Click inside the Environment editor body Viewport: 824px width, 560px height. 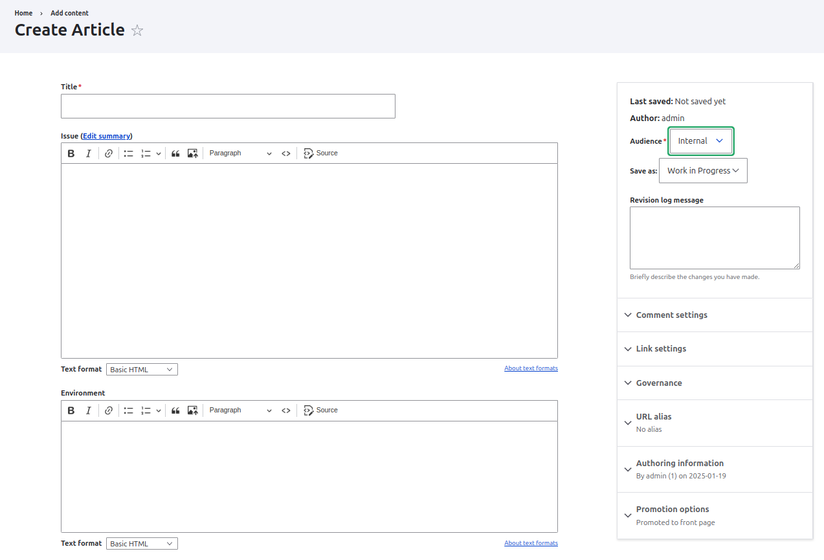point(309,476)
